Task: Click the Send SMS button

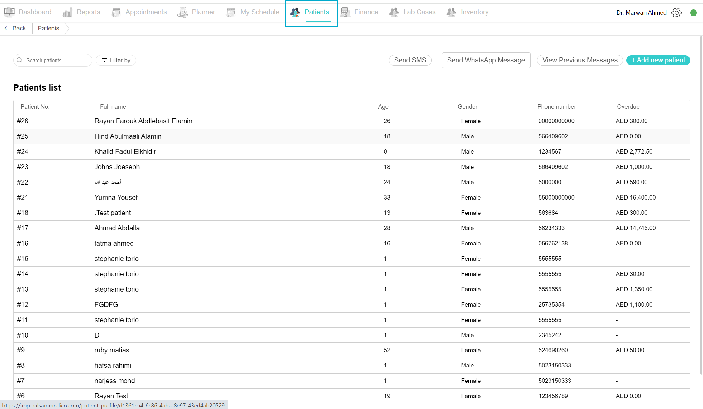Action: pos(410,60)
